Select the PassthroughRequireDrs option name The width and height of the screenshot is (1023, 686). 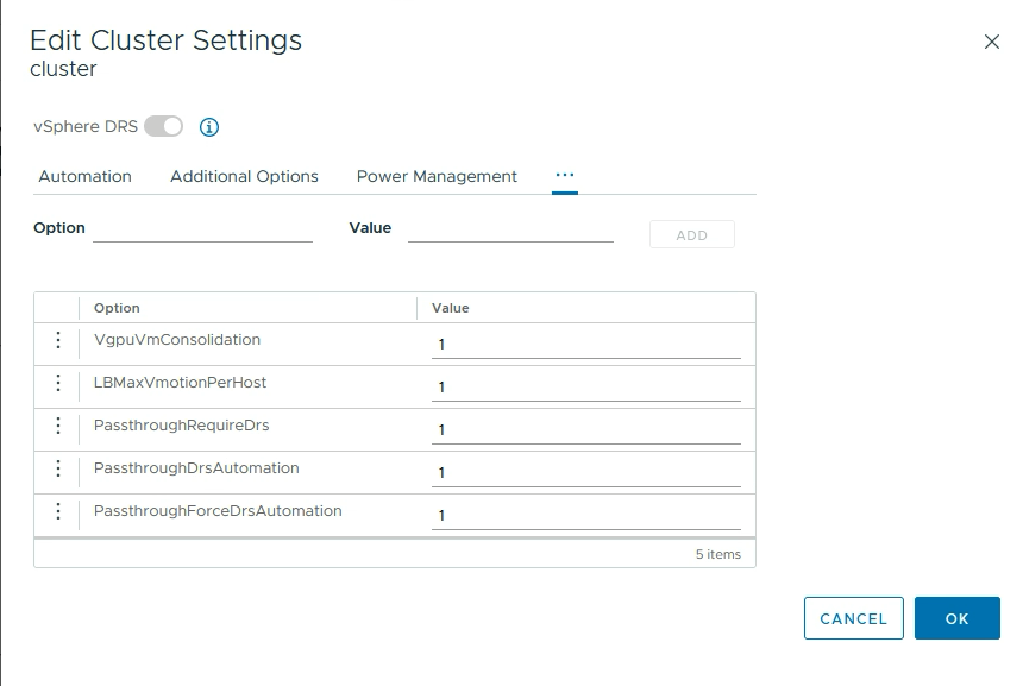181,426
